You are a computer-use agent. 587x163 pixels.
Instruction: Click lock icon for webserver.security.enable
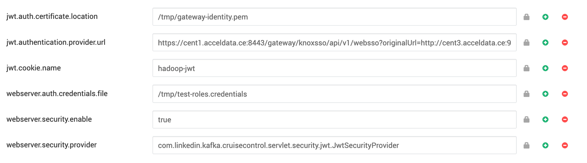526,119
